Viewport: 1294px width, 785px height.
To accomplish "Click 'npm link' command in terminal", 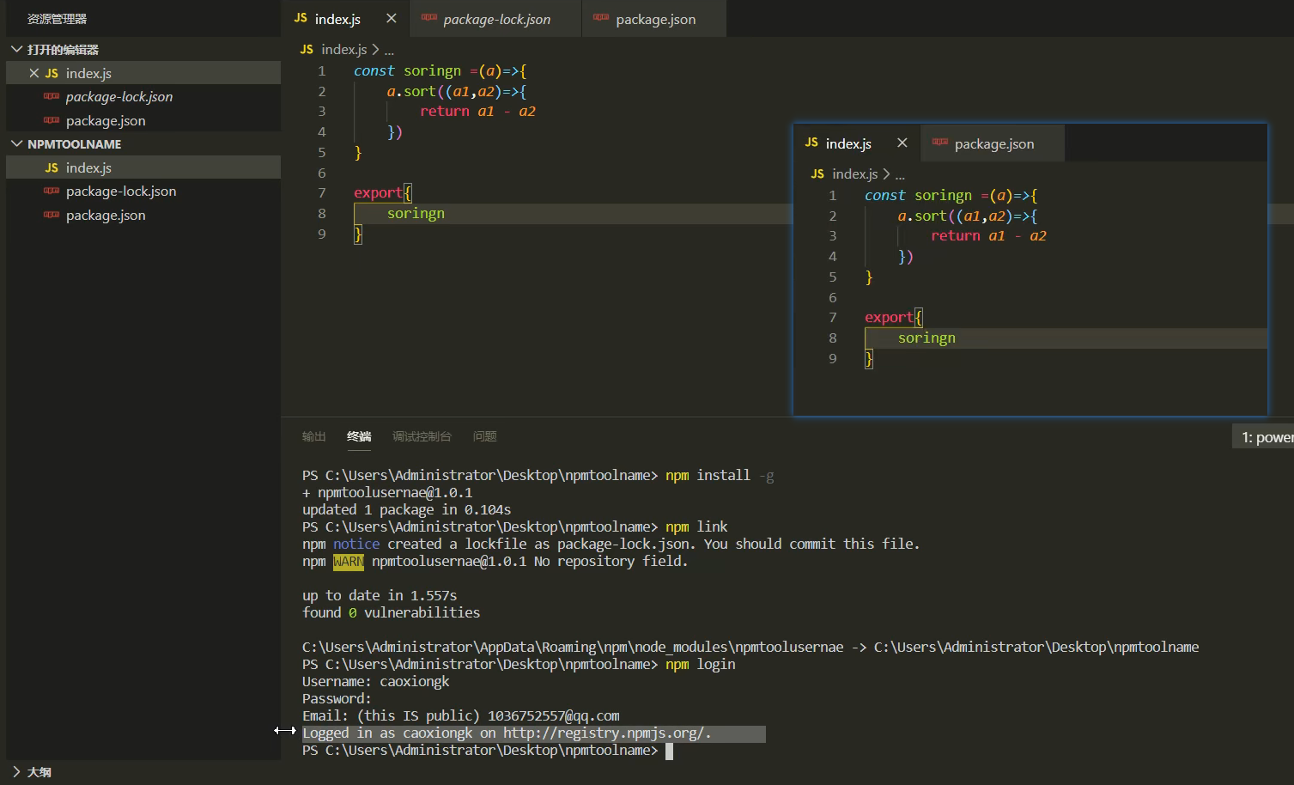I will coord(696,526).
